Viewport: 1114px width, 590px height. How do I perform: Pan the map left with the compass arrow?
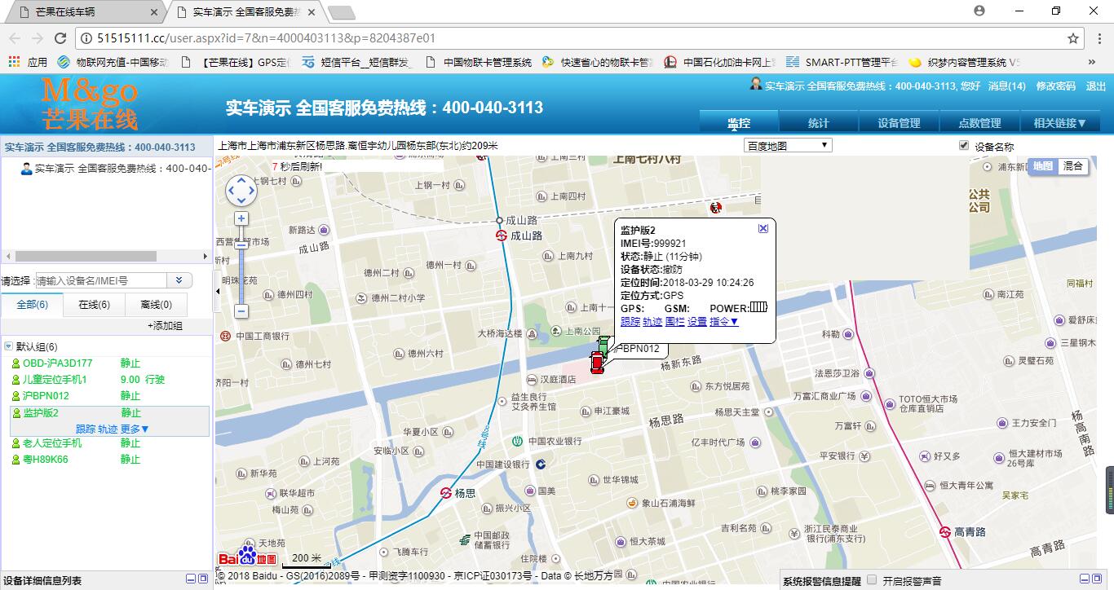pos(230,192)
